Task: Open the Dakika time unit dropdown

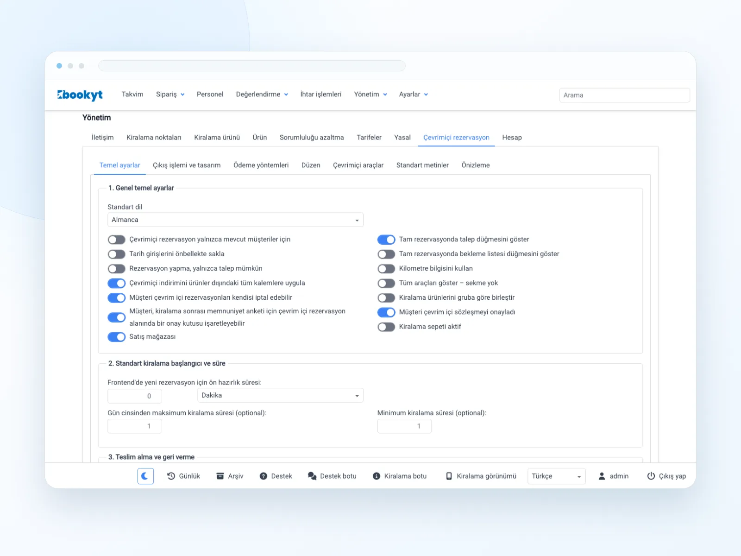Action: pyautogui.click(x=280, y=395)
